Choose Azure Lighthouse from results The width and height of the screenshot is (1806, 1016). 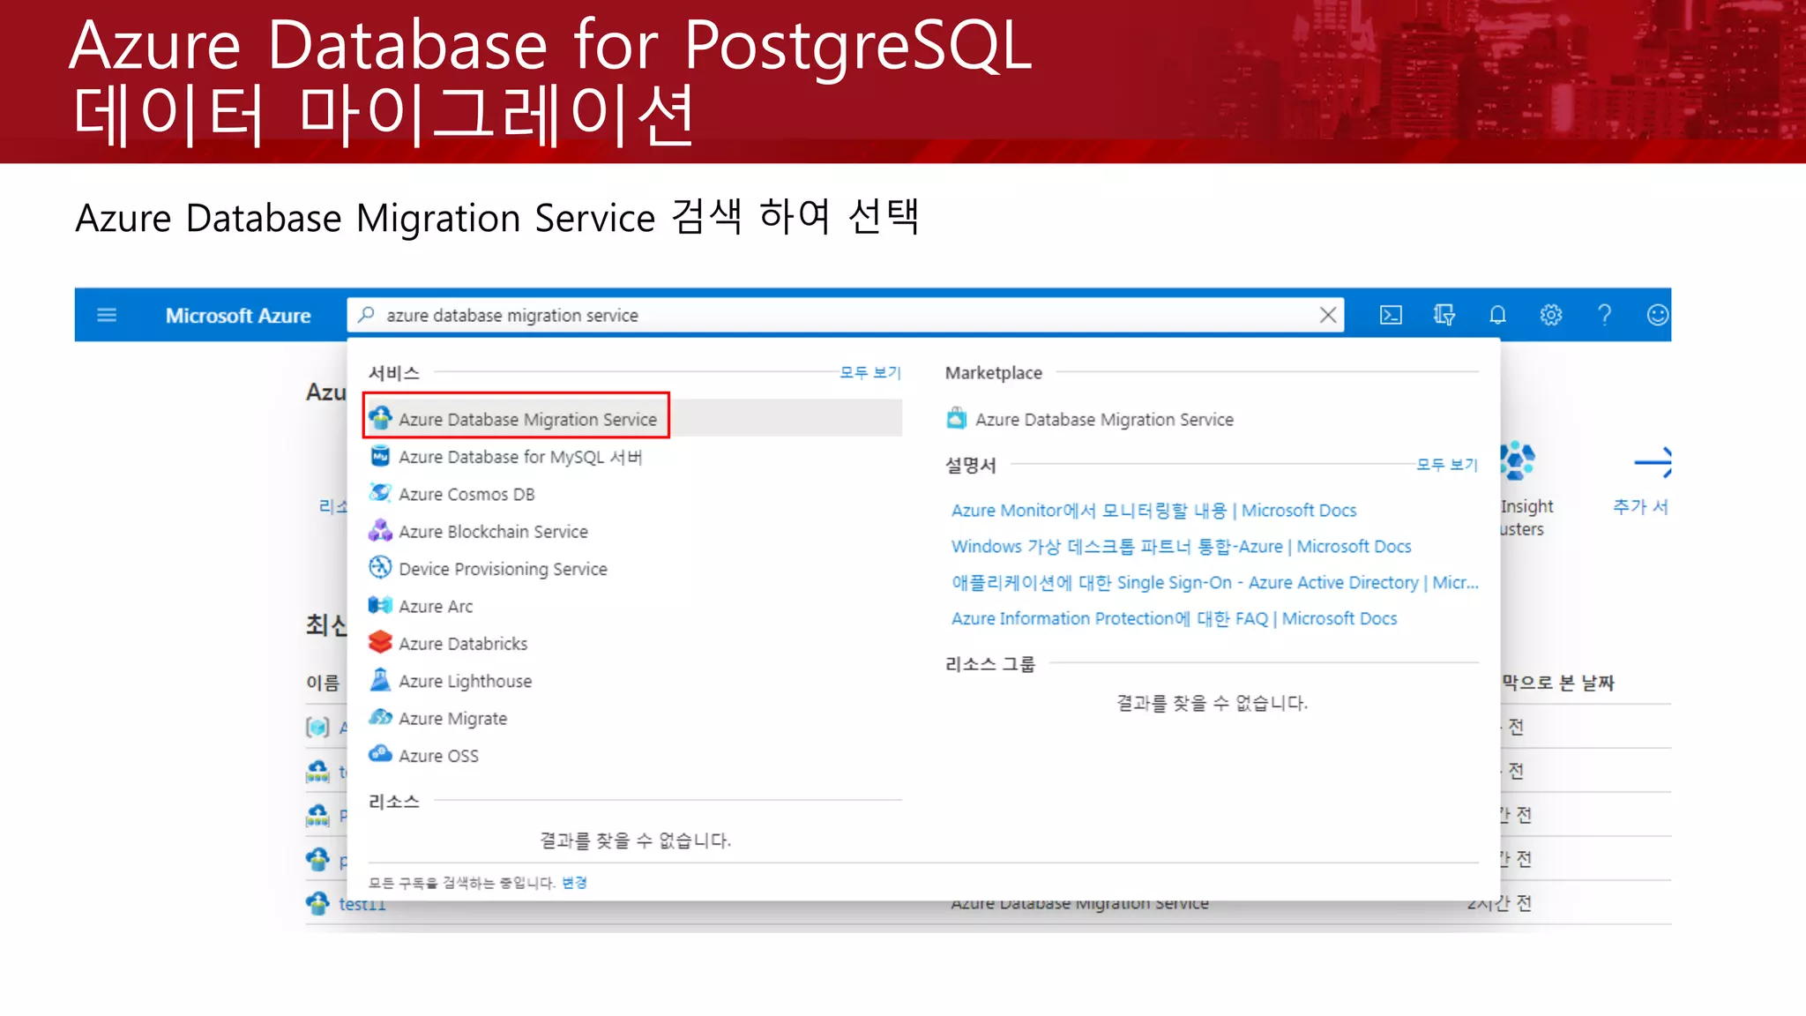pyautogui.click(x=465, y=681)
